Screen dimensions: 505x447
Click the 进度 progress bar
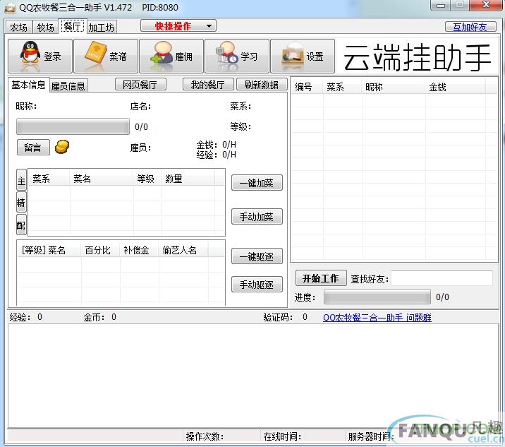(377, 297)
